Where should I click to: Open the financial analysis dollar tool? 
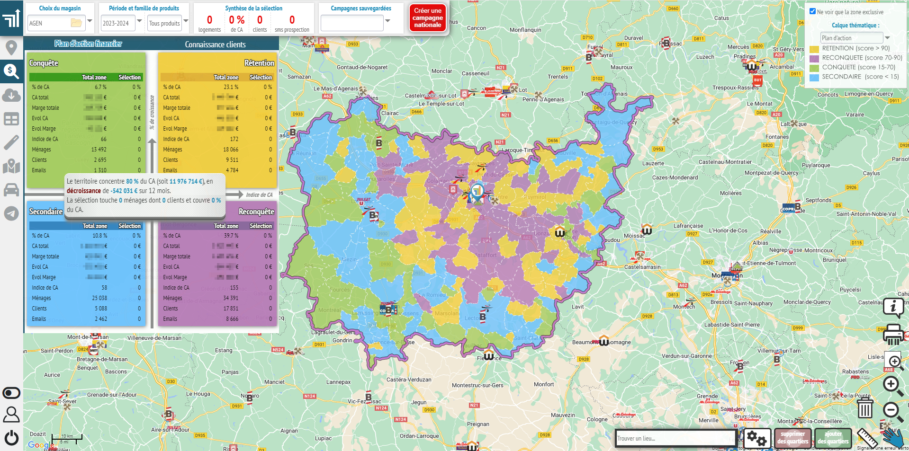coord(11,71)
